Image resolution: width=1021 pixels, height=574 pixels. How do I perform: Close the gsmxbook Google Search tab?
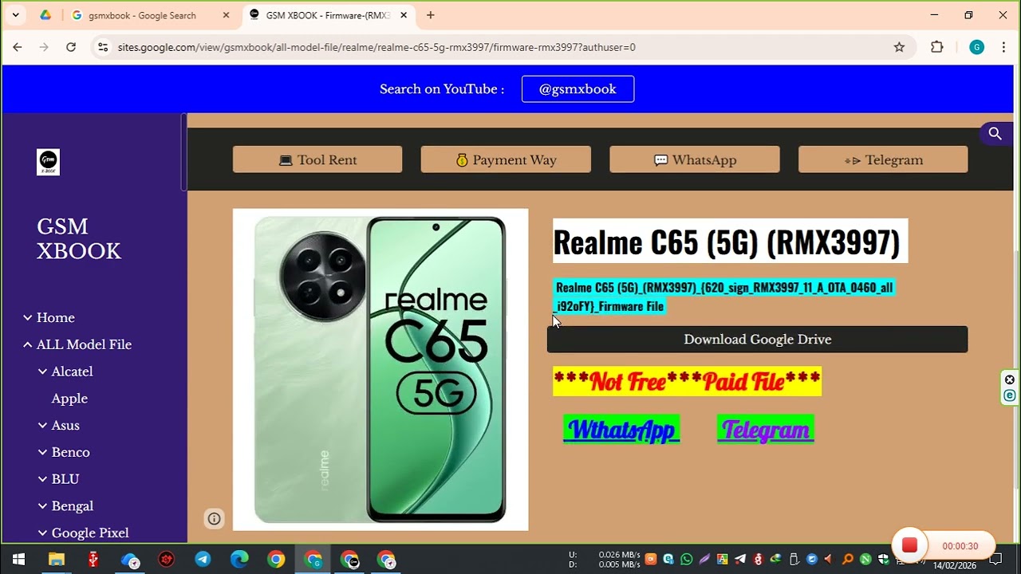click(227, 15)
